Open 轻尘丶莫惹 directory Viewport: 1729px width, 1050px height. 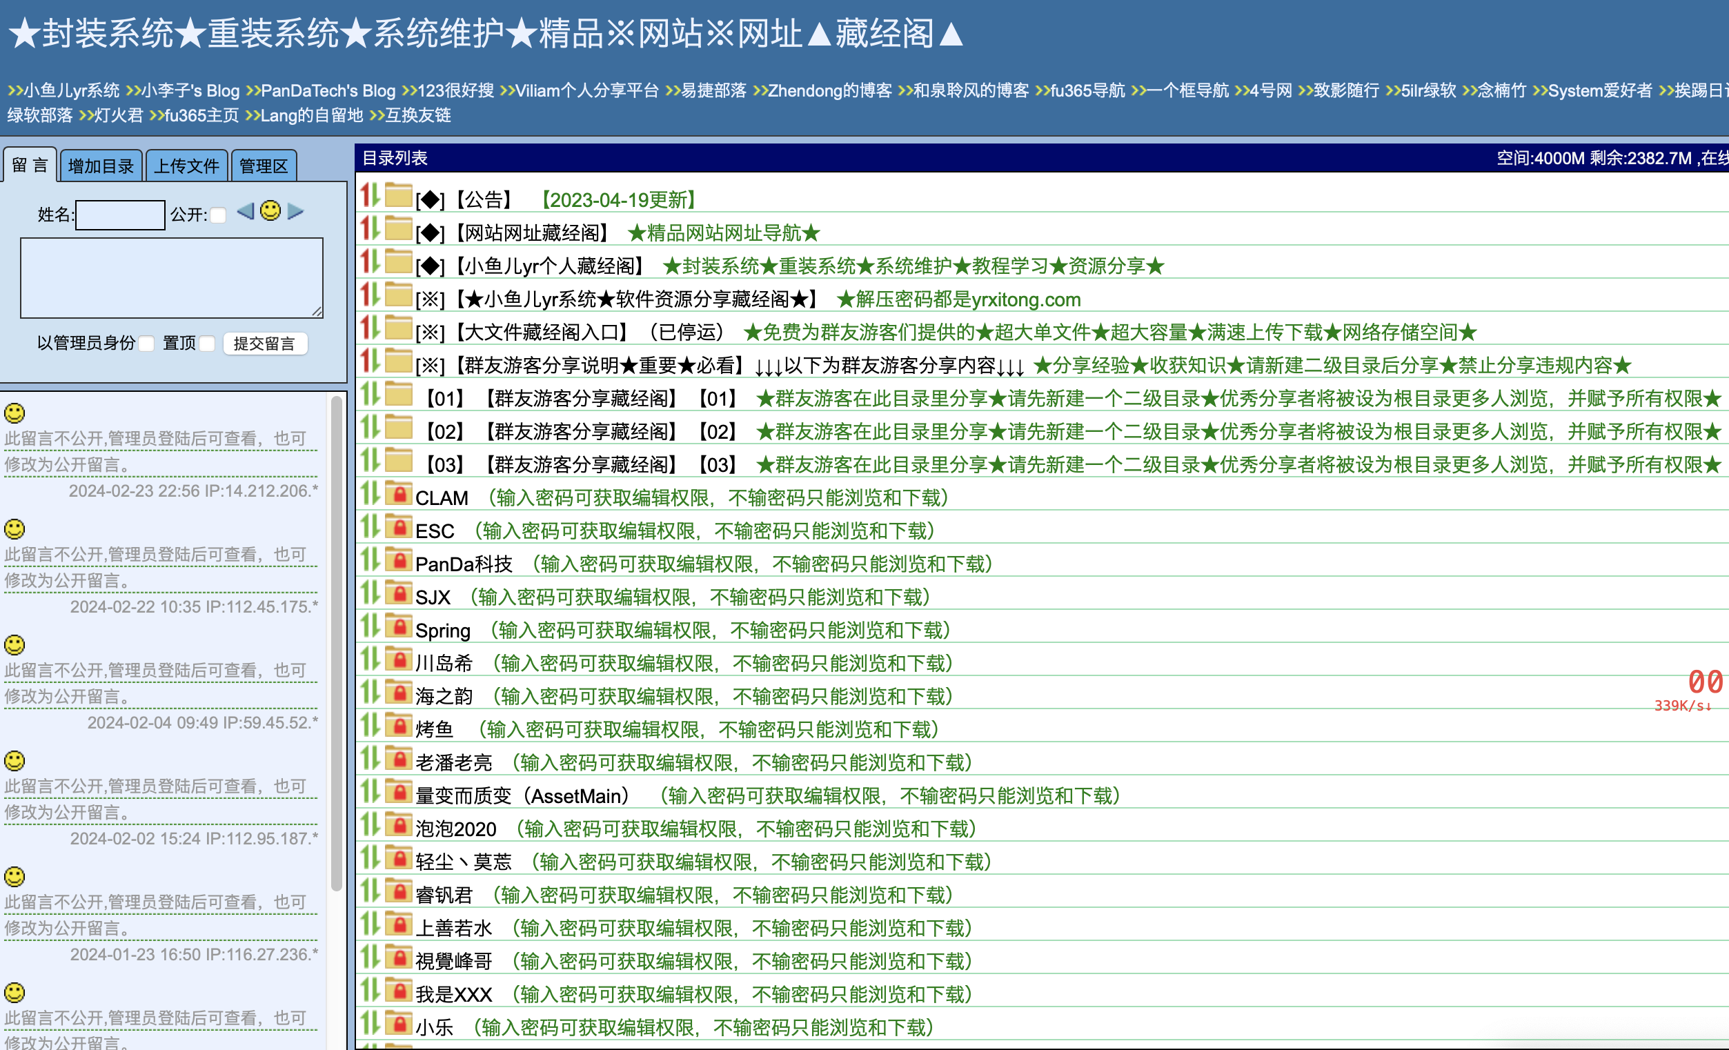(464, 862)
